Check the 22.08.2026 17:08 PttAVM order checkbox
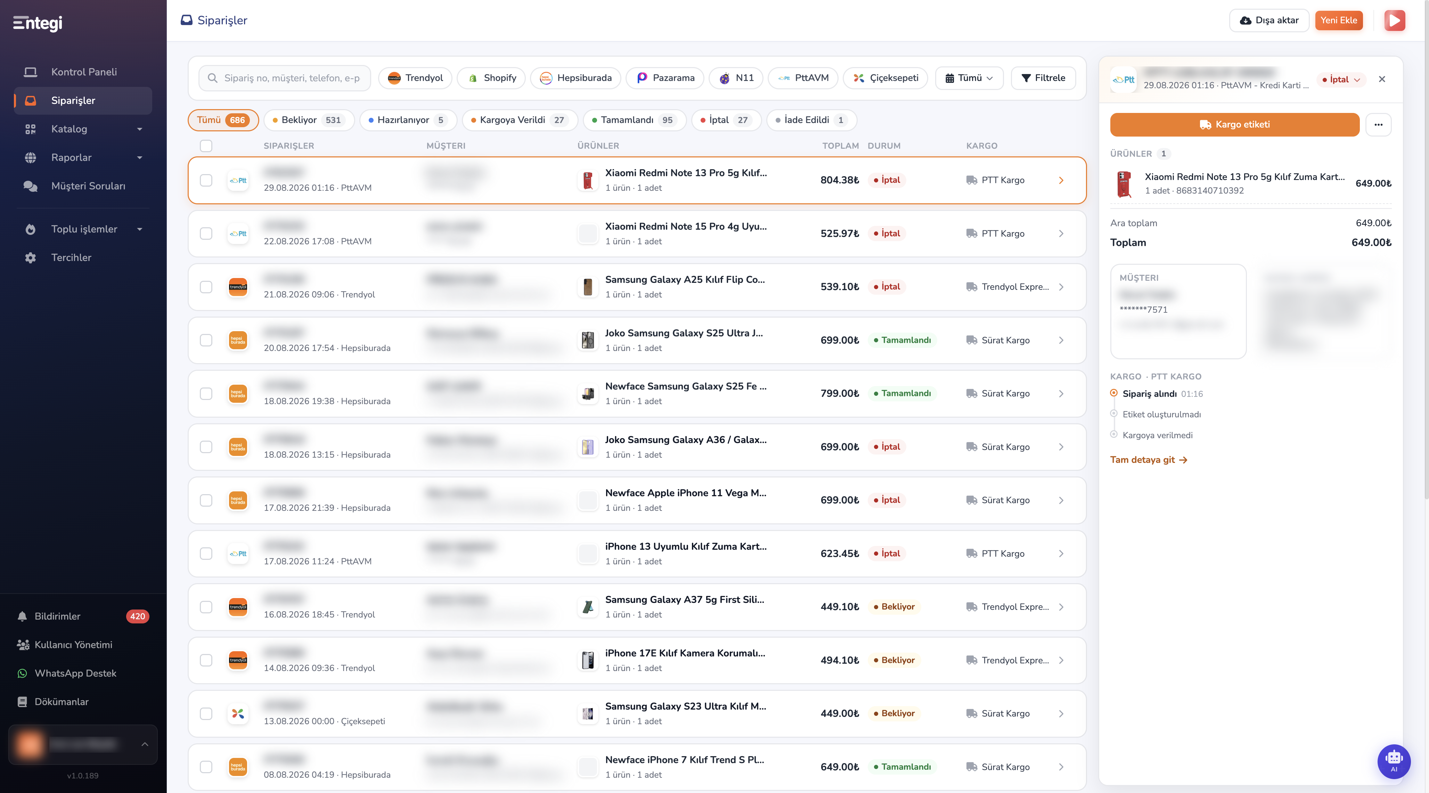This screenshot has width=1429, height=793. pyautogui.click(x=206, y=234)
